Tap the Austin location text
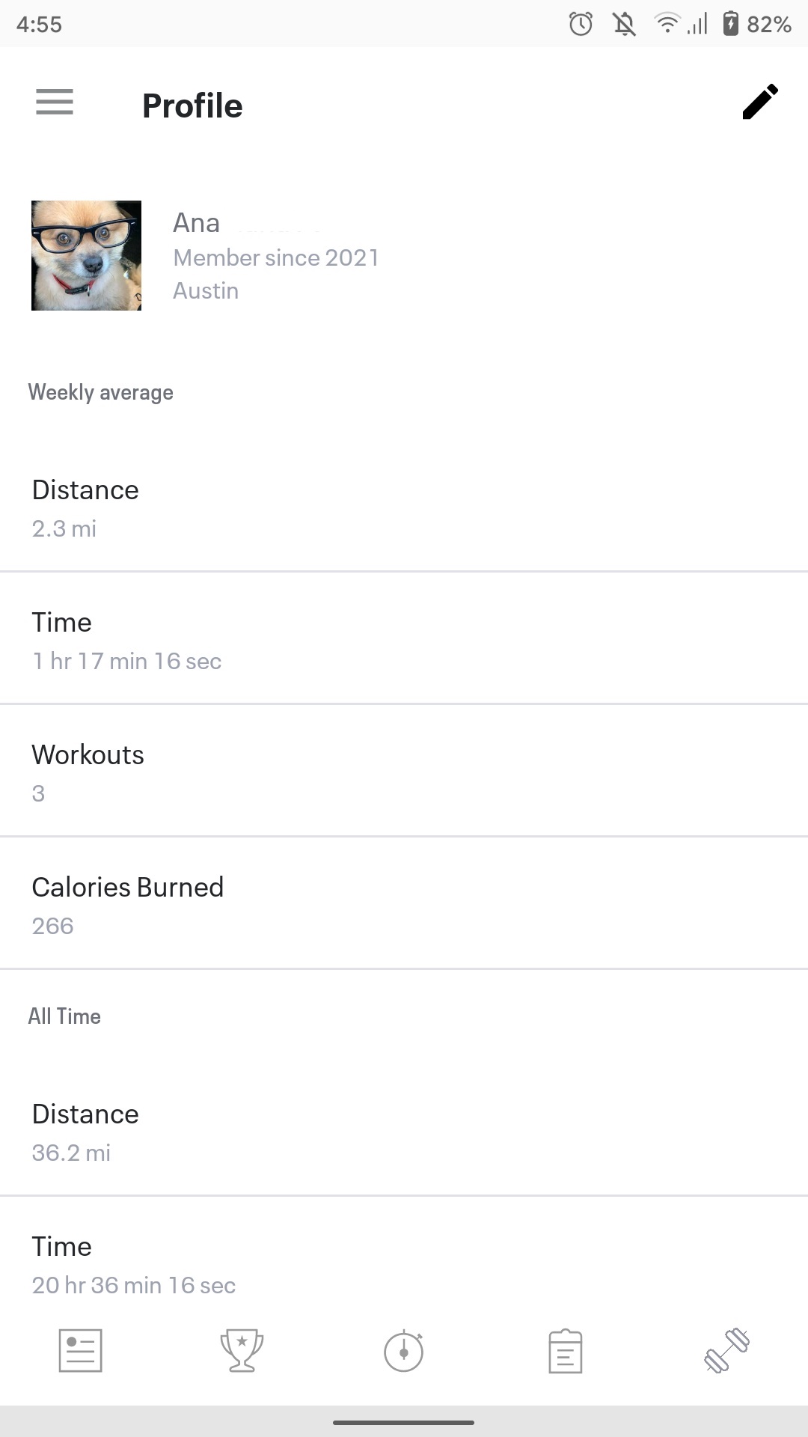The height and width of the screenshot is (1437, 808). 206,290
